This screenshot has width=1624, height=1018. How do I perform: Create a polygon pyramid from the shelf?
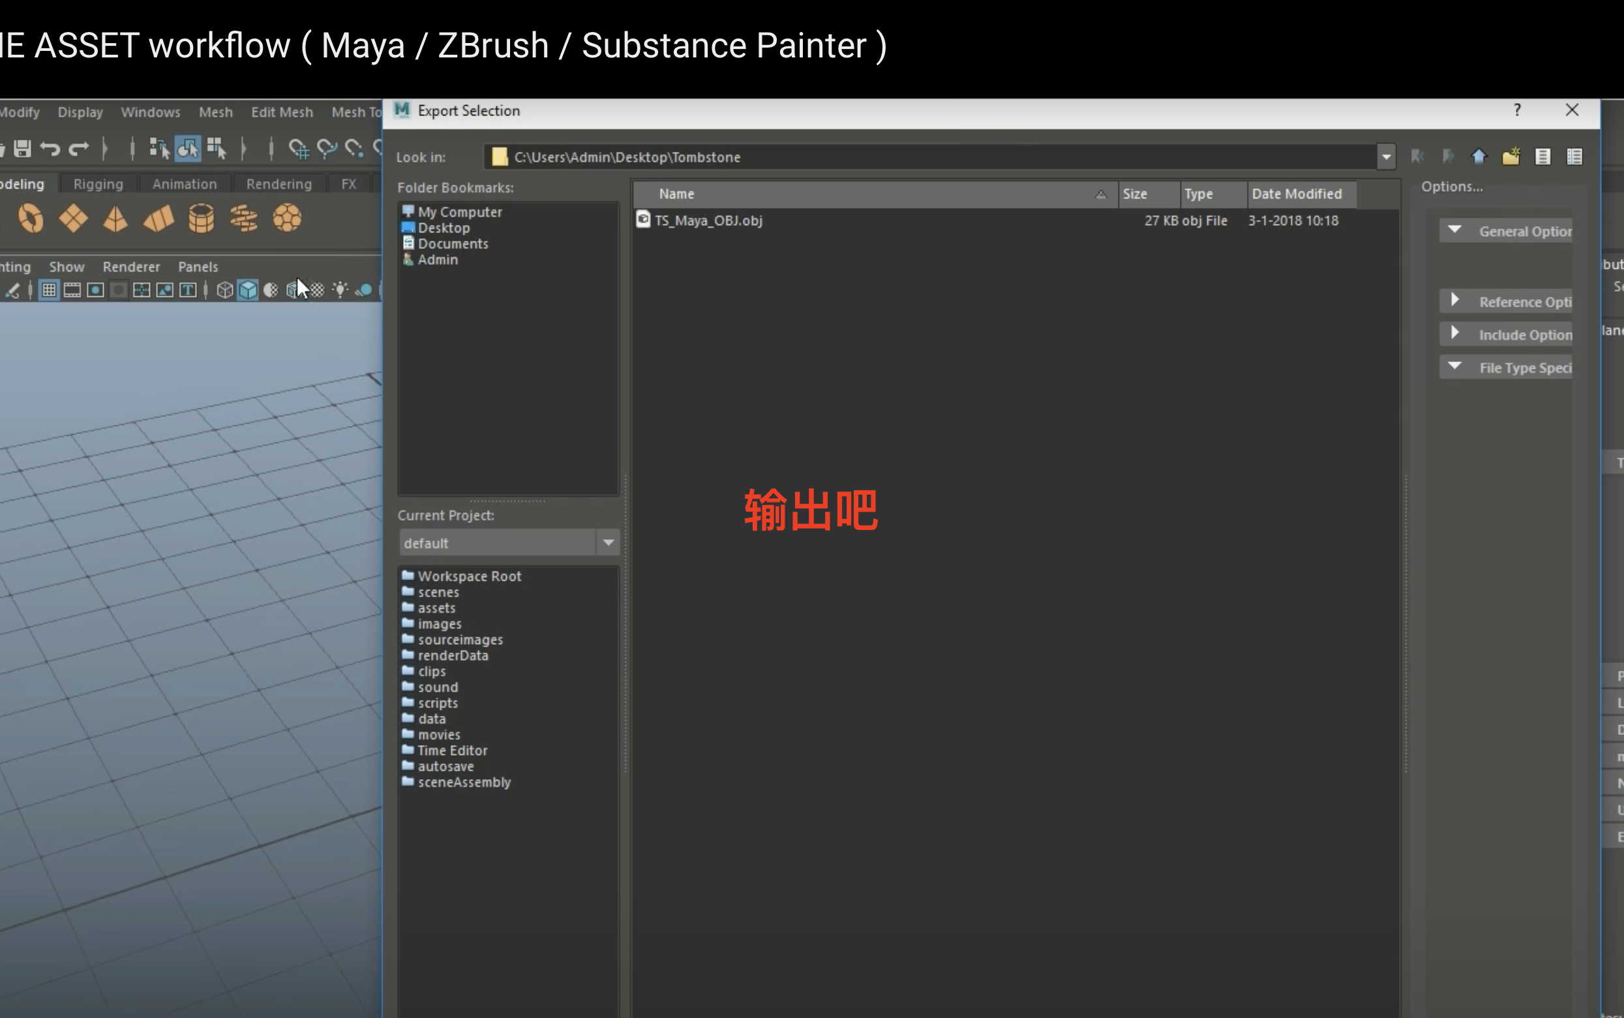point(115,217)
